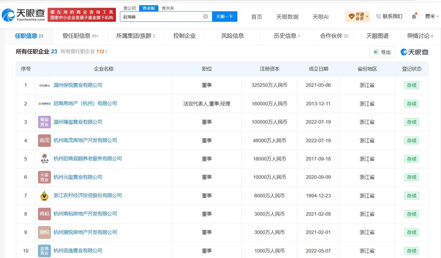Click the 天眼一下 search button

click(225, 16)
